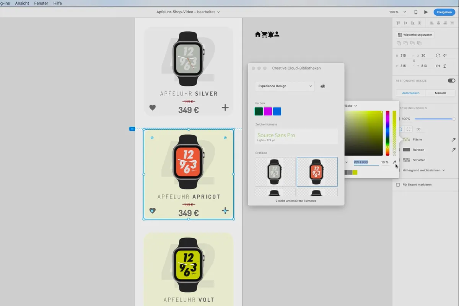This screenshot has width=459, height=306.
Task: Click the Creative Cloud icon in the library panel
Action: point(323,86)
